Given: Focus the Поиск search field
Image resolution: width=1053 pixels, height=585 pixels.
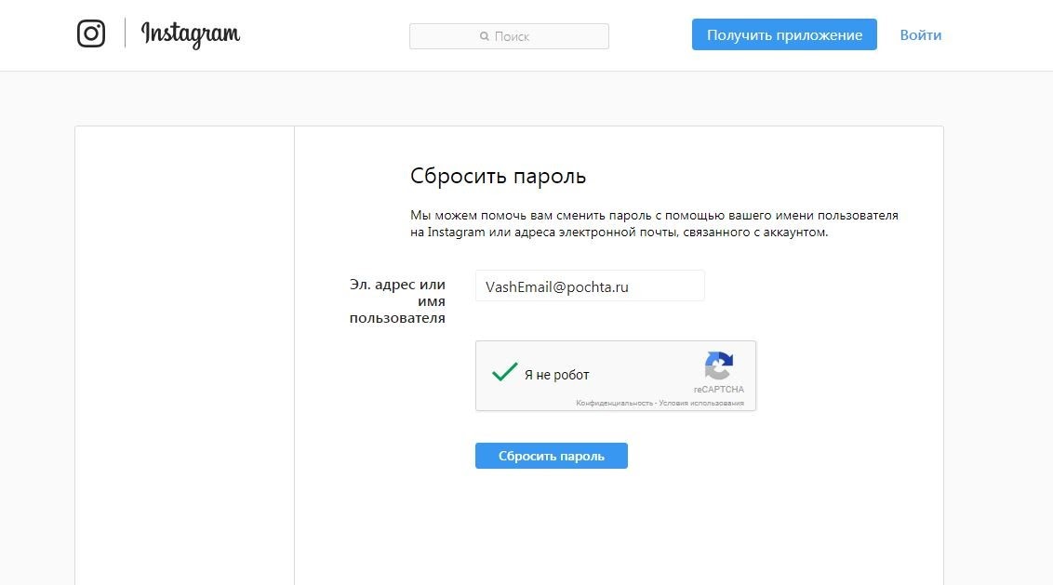Looking at the screenshot, I should tap(509, 36).
